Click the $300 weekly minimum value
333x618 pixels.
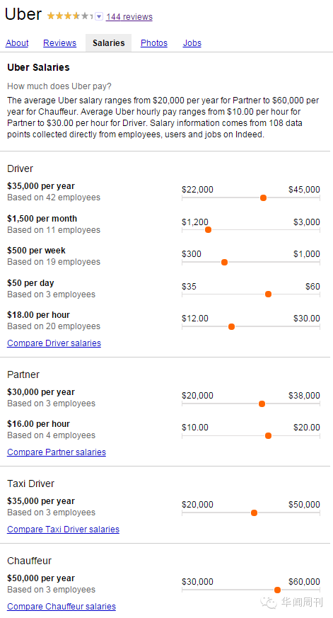pyautogui.click(x=192, y=254)
